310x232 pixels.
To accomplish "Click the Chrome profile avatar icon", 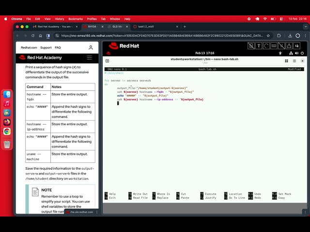I will [x=298, y=36].
